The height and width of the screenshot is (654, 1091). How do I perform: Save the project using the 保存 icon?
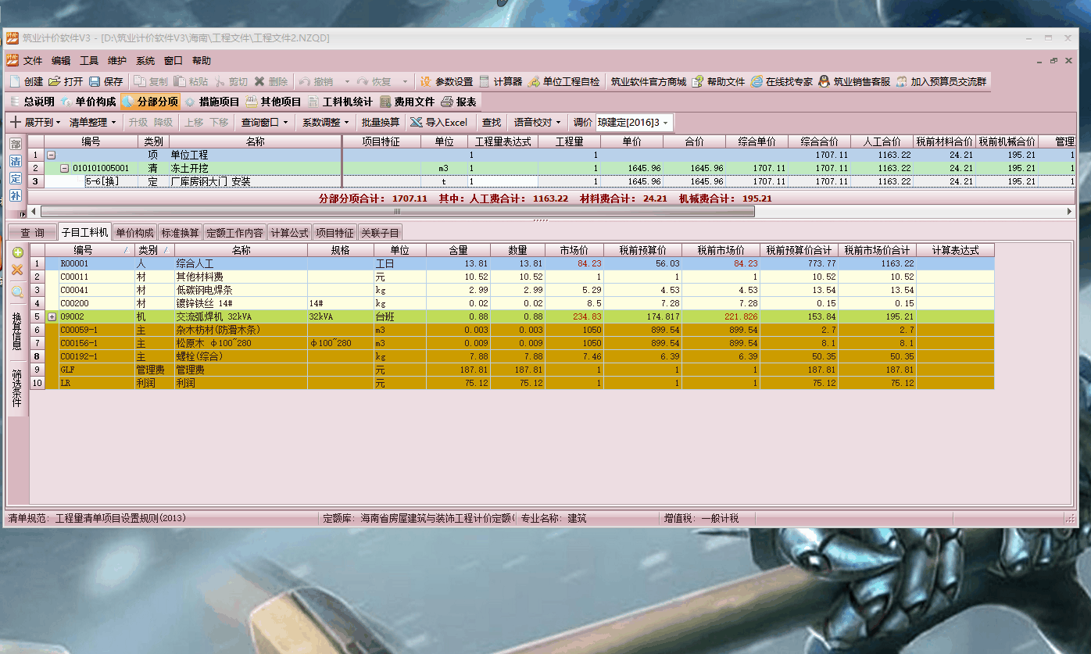[x=105, y=80]
